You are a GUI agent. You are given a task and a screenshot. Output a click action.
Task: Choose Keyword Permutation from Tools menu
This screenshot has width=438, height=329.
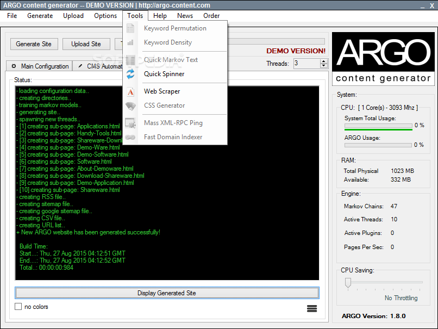[x=175, y=28]
